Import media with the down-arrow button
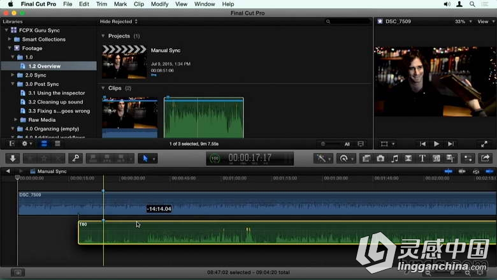Viewport: 497px width, 280px height. (13, 158)
